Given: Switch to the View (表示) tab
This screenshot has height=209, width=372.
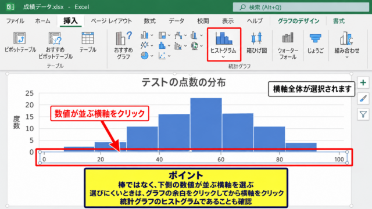Looking at the screenshot, I should [228, 21].
